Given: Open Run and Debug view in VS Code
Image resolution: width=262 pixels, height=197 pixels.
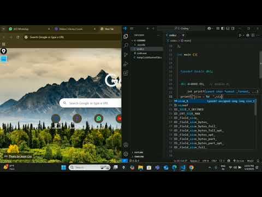Looking at the screenshot, I should pos(126,64).
